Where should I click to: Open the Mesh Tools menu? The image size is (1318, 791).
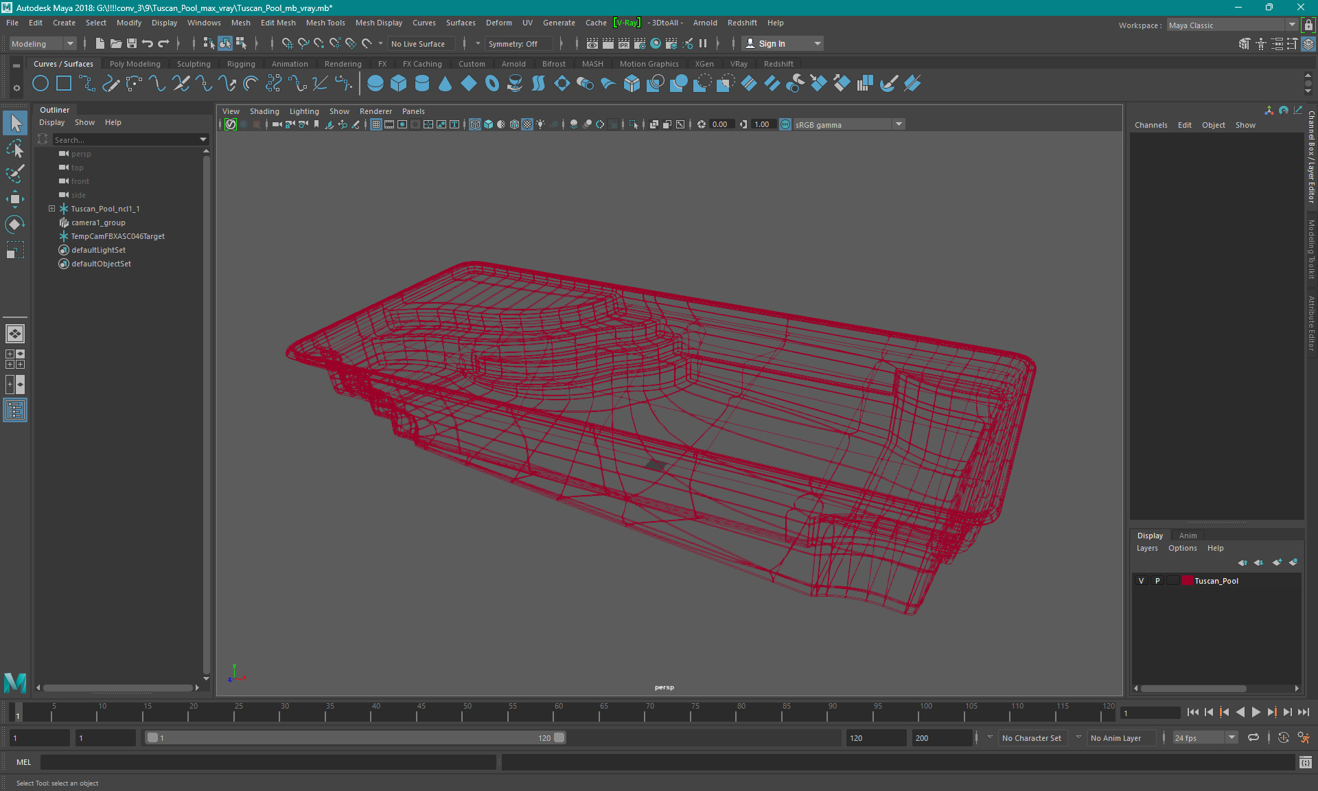click(325, 23)
